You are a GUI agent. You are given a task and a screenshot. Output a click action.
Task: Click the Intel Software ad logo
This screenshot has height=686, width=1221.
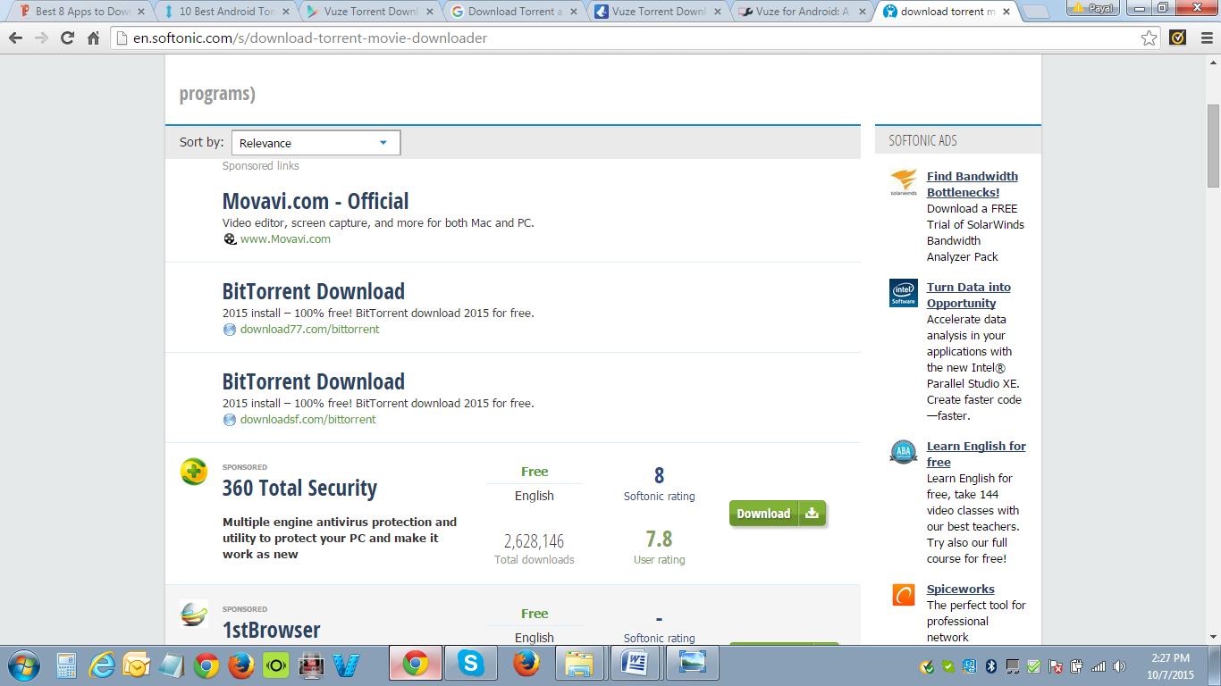pos(904,293)
